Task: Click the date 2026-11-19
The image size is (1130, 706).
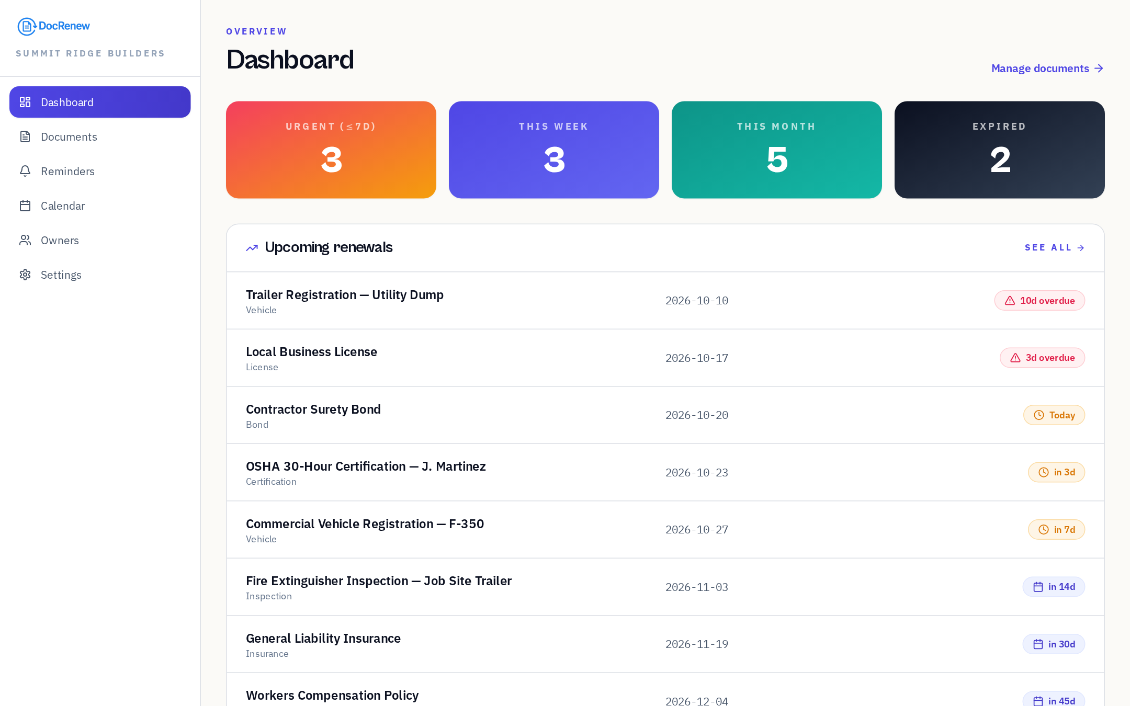Action: point(697,644)
